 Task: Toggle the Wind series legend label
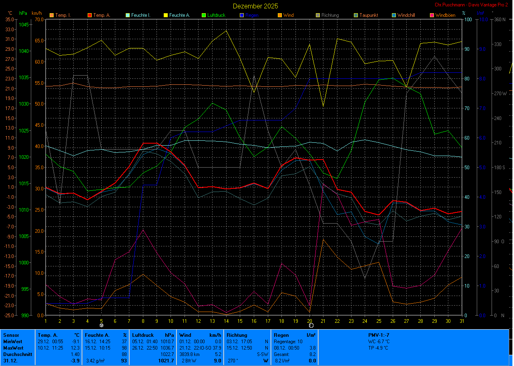click(x=288, y=16)
